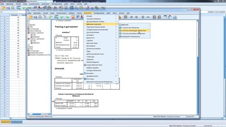Undo with green left arrow in Viewer toolbar

[62, 17]
